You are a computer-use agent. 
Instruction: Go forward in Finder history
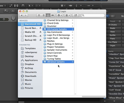26,15
